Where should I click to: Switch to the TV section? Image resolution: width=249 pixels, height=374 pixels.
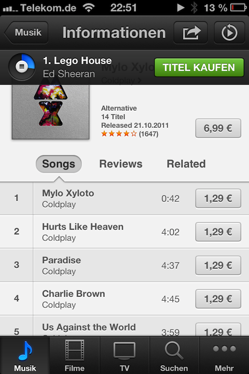125,355
